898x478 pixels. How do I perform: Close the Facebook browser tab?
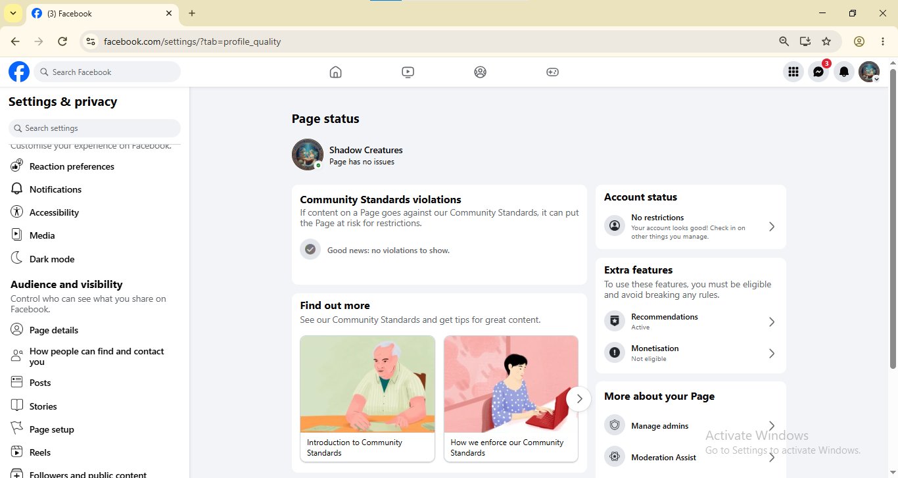click(x=169, y=13)
